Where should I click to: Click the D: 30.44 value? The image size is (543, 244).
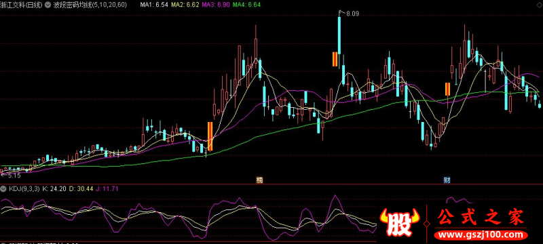[x=81, y=189]
